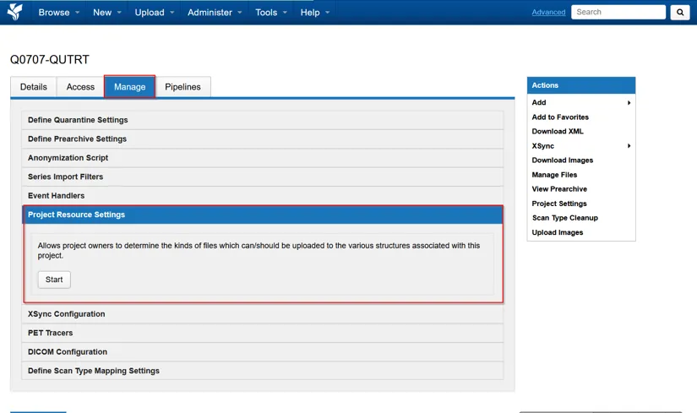Expand PET Tracers section
The image size is (697, 413).
[262, 333]
